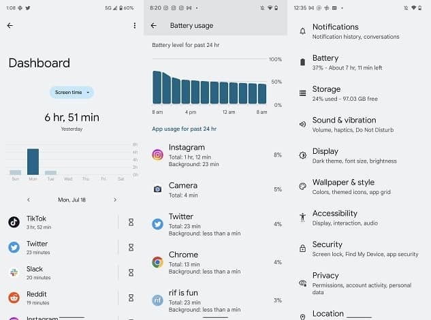
Task: Tap the Security lock icon
Action: tap(302, 249)
